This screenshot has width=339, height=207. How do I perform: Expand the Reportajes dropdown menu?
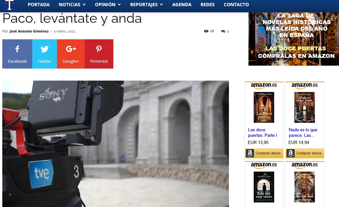(x=146, y=5)
